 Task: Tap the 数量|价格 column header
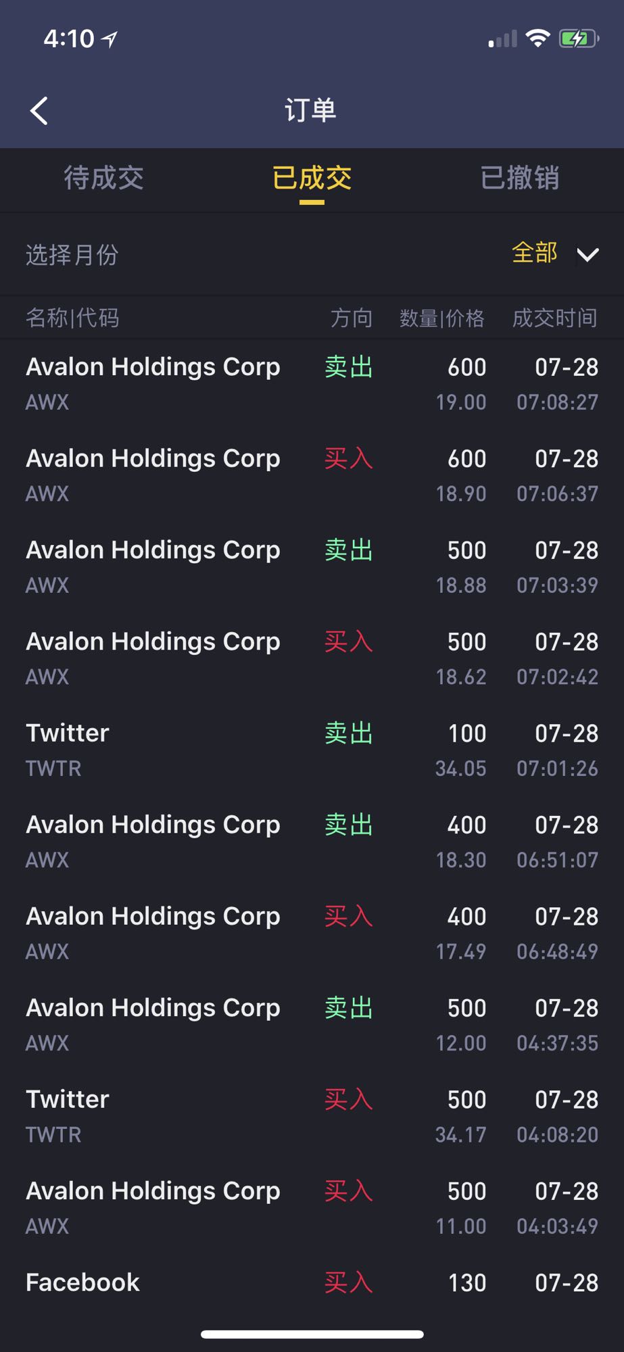click(x=442, y=318)
